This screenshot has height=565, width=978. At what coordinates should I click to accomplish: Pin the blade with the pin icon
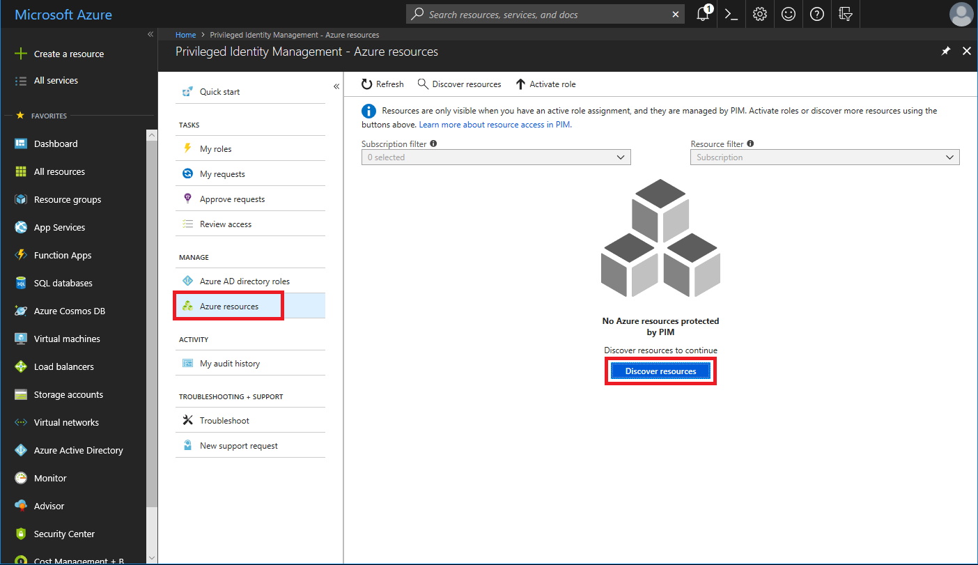click(x=946, y=52)
